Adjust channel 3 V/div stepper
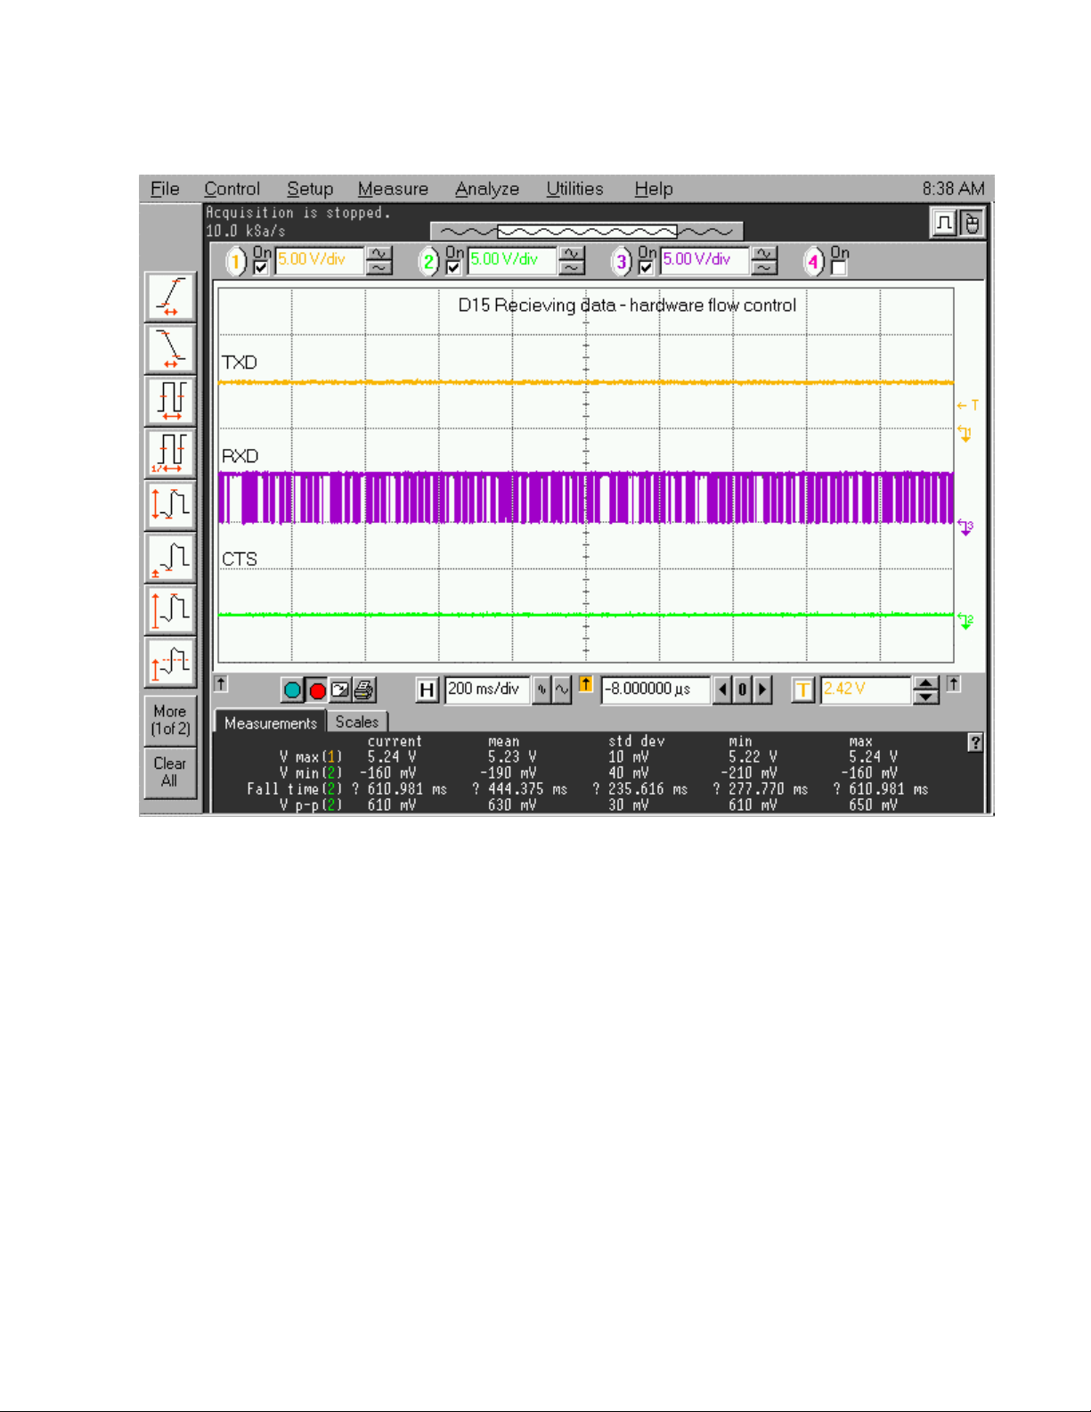Screen dimensions: 1091x1412 coord(764,261)
